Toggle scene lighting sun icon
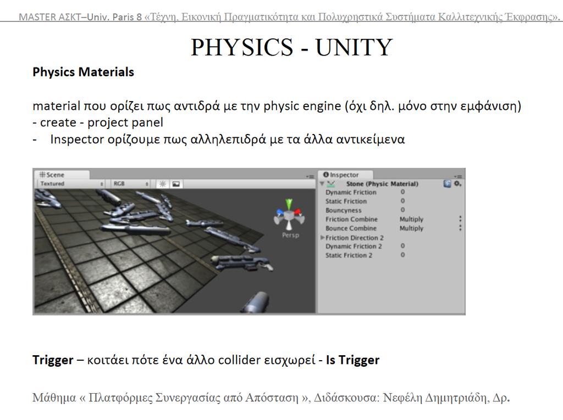This screenshot has width=563, height=420. coord(162,184)
